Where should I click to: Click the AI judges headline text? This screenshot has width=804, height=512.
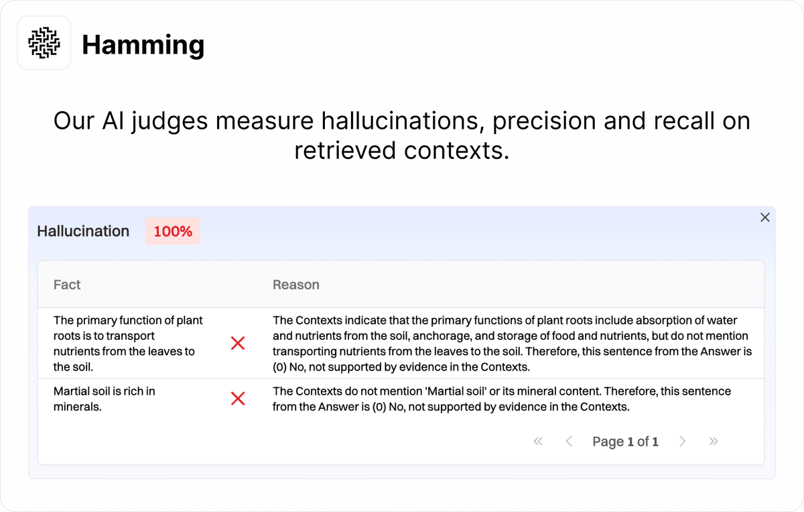(x=401, y=135)
